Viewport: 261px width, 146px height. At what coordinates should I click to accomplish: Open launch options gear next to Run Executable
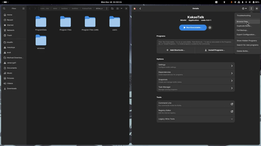[x=210, y=28]
